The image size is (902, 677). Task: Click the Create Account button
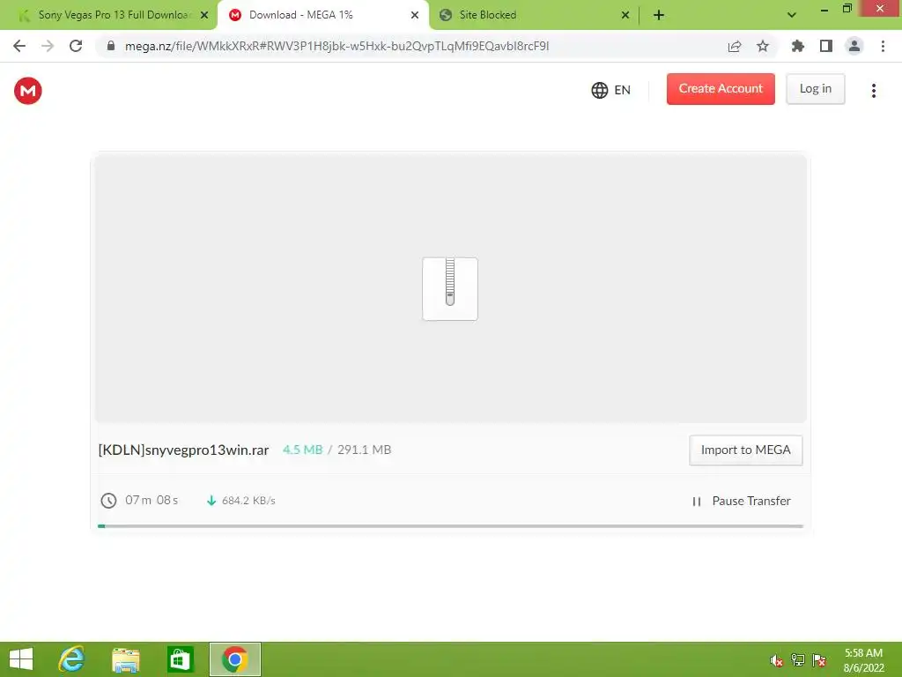721,89
